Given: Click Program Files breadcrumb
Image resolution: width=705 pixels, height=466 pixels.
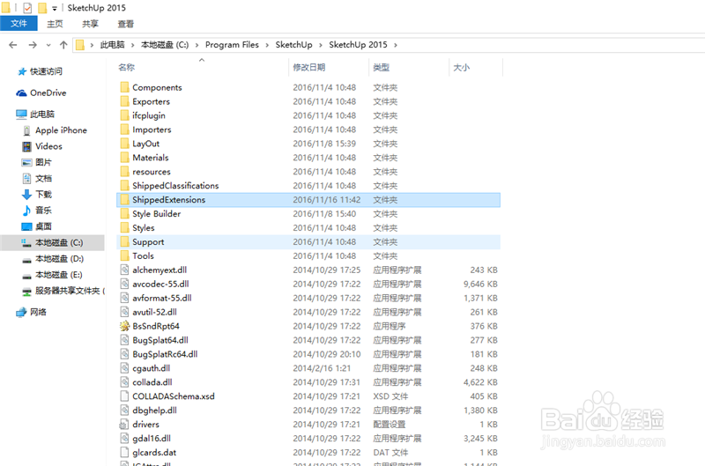Looking at the screenshot, I should coord(232,45).
